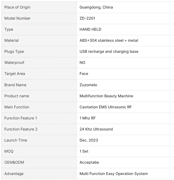The width and height of the screenshot is (174, 180).
Task: Click the OEM&ODM label
Action: (14, 162)
